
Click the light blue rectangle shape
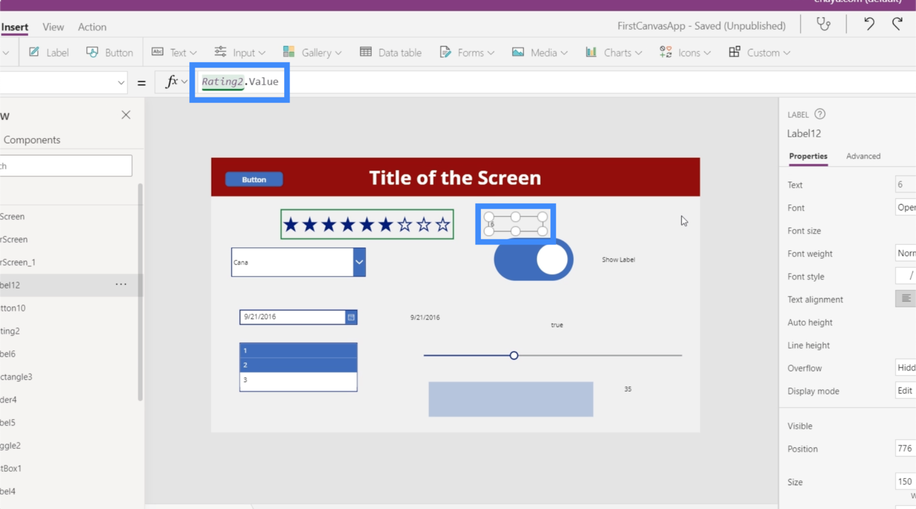tap(511, 399)
